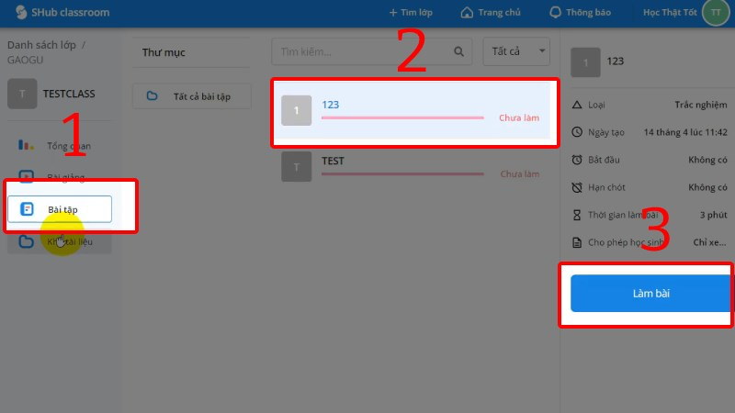Click the house icon next to Trang chủ
This screenshot has height=413, width=735.
coord(467,12)
